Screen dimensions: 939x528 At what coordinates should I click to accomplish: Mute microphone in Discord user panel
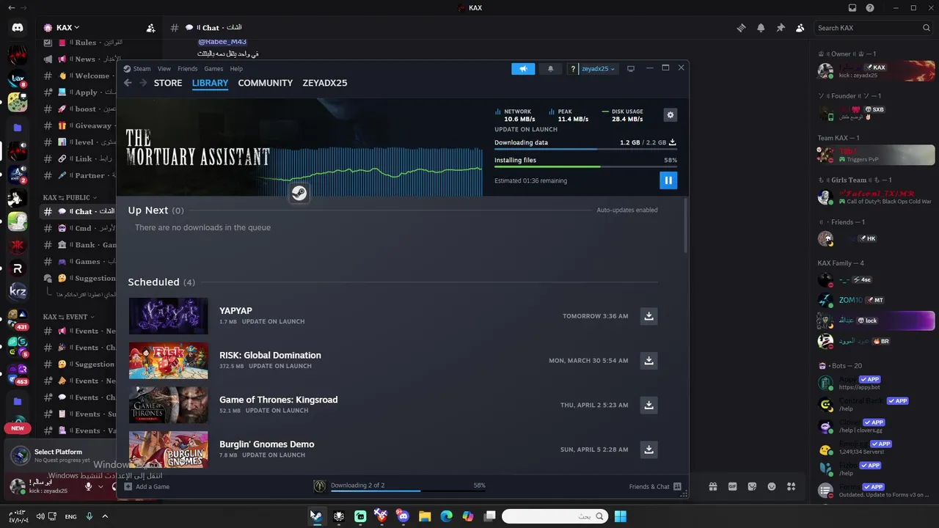coord(88,486)
